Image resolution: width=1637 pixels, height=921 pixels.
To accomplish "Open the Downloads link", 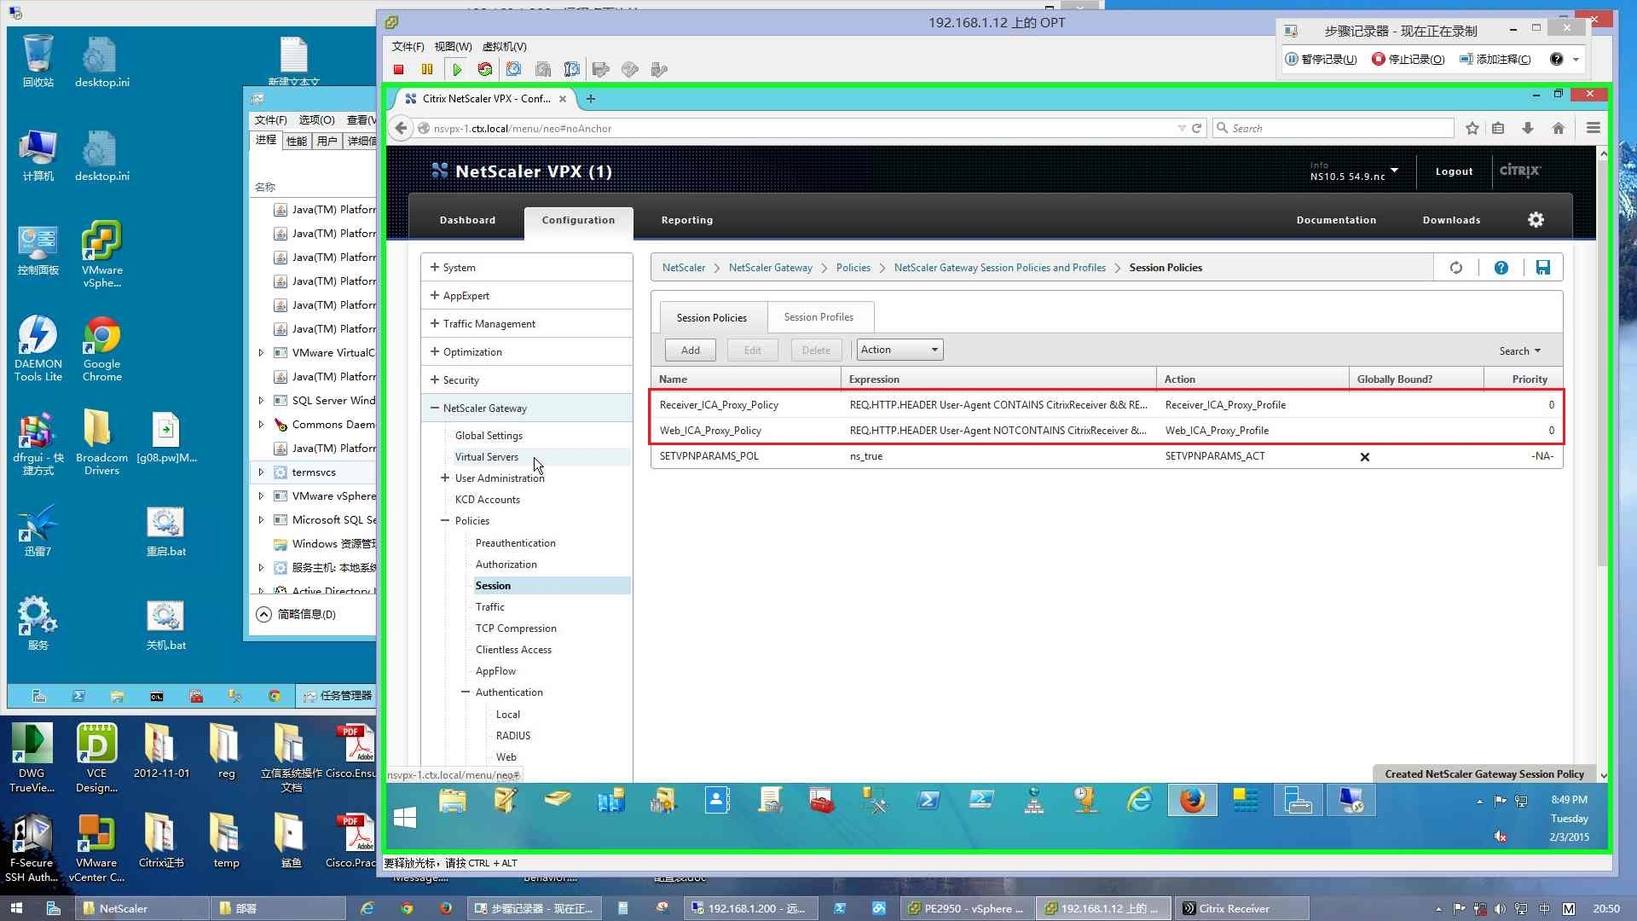I will 1451,220.
